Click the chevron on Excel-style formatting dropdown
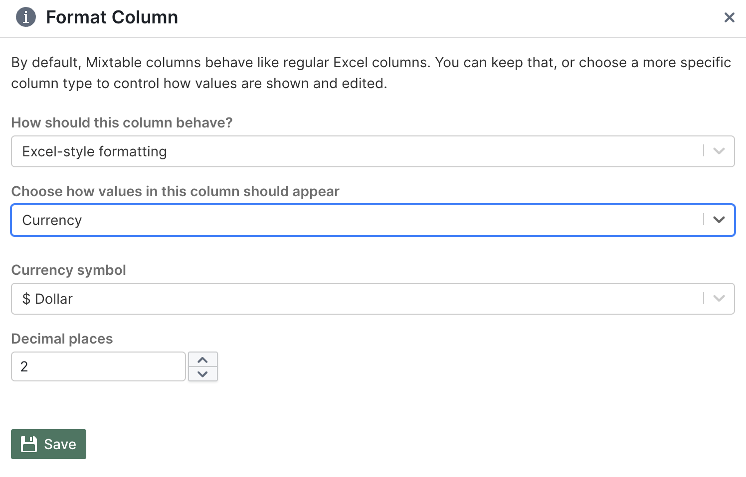The width and height of the screenshot is (746, 477). [x=719, y=151]
